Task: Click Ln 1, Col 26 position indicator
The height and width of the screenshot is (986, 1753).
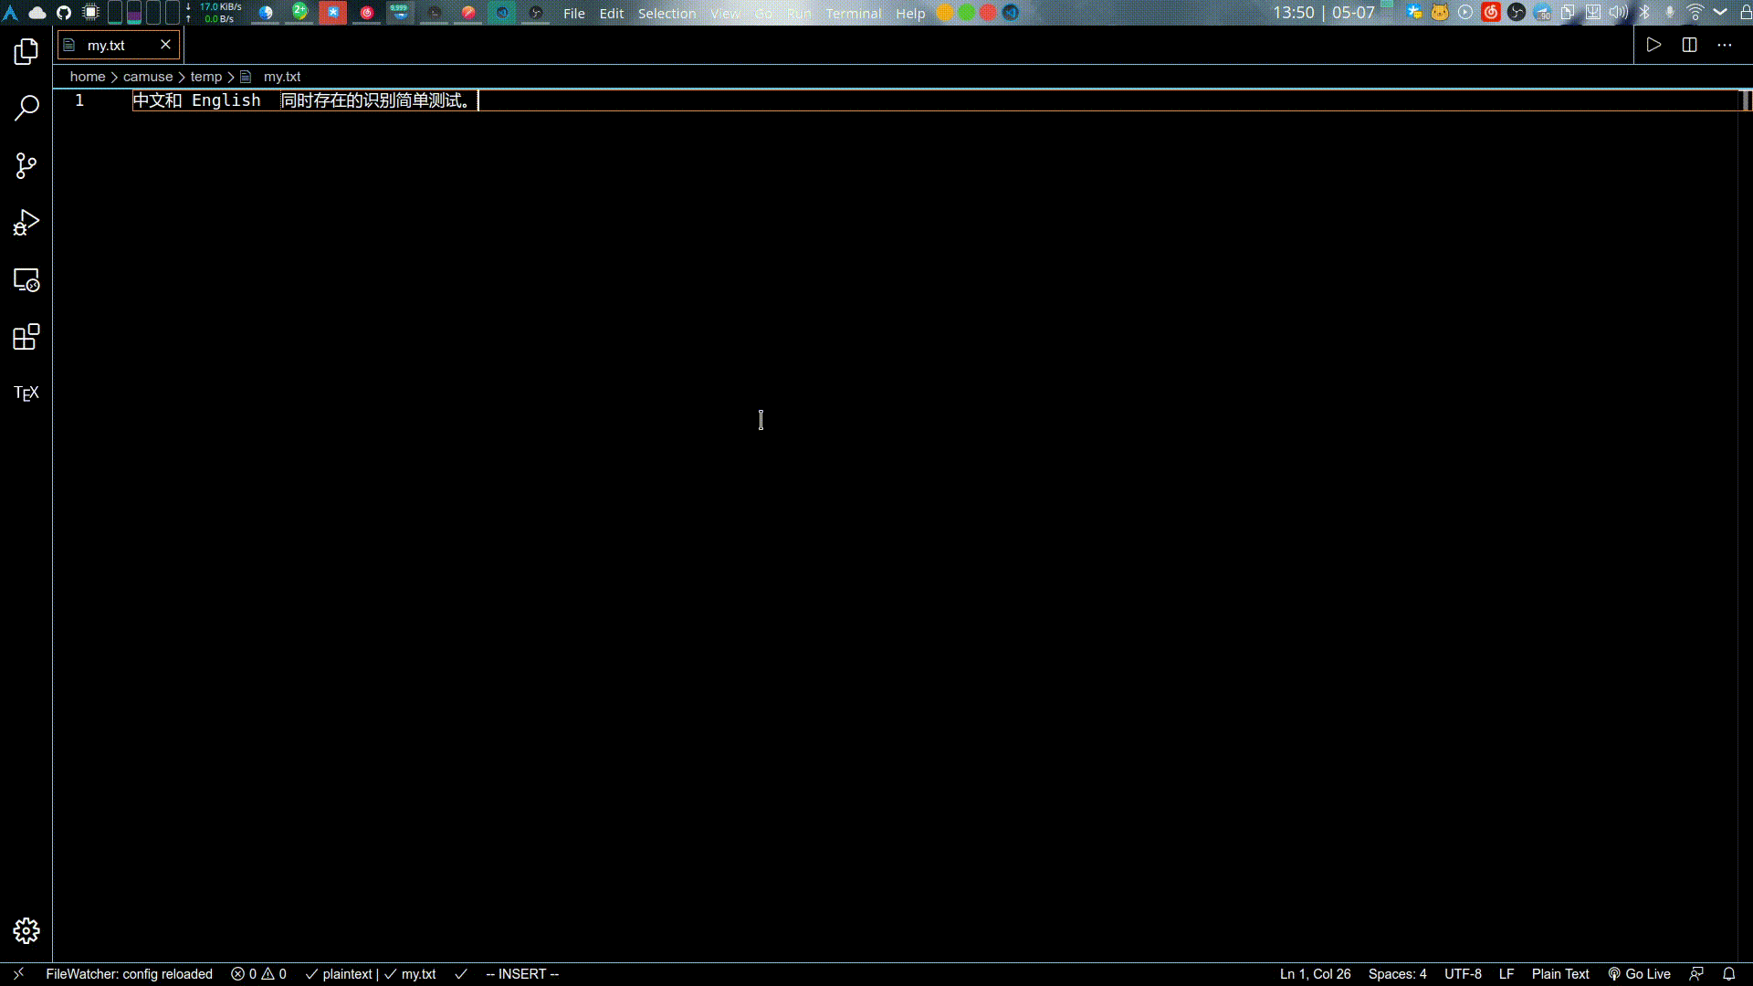Action: (1315, 974)
